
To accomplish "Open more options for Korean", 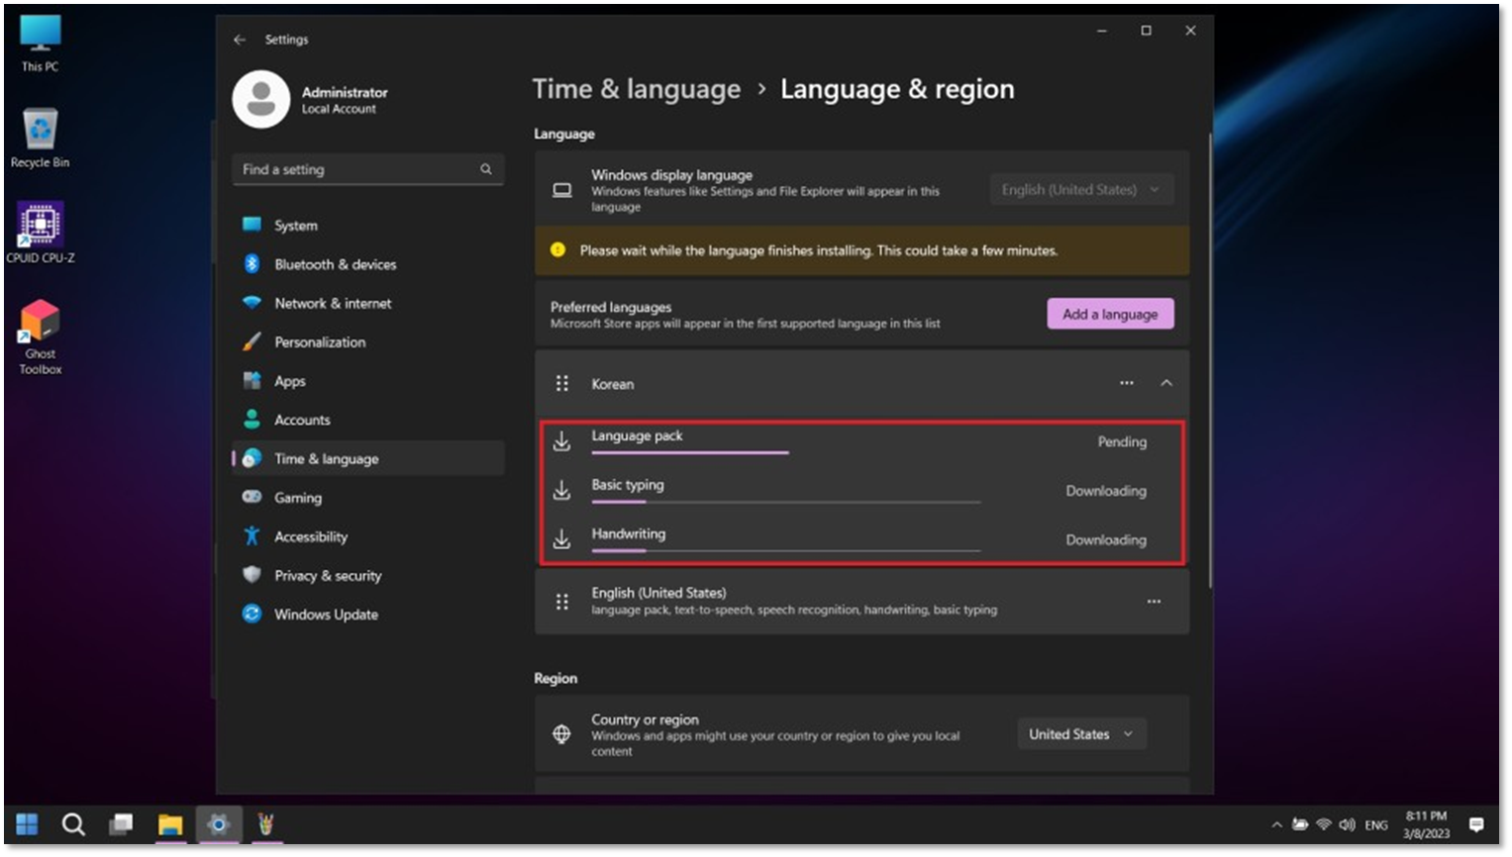I will [x=1127, y=383].
